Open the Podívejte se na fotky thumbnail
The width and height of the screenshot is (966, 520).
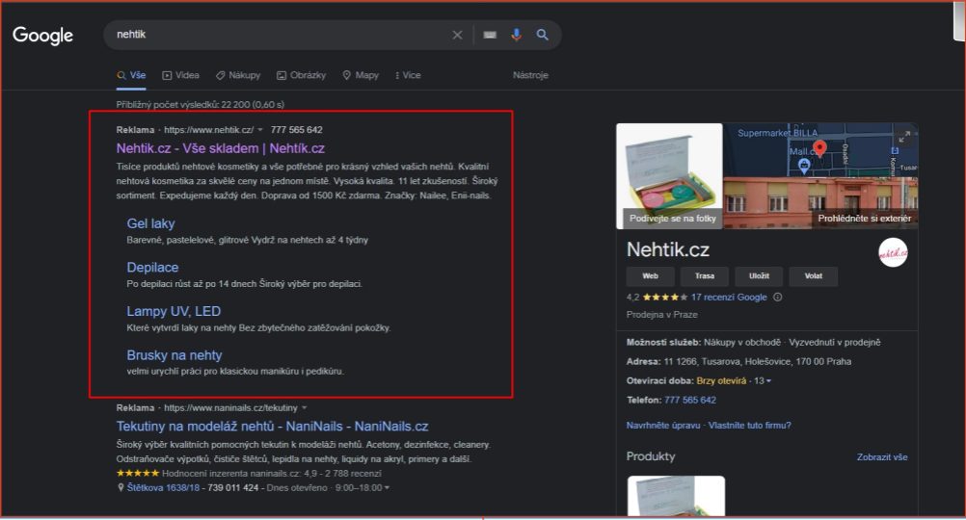669,175
